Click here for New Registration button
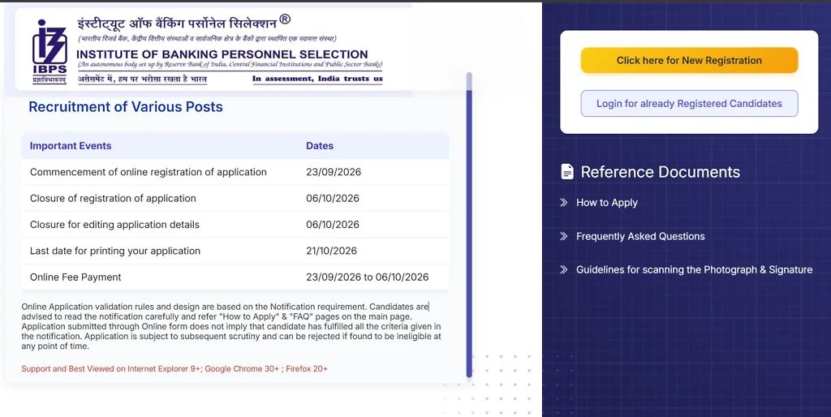The width and height of the screenshot is (831, 417). pos(689,60)
